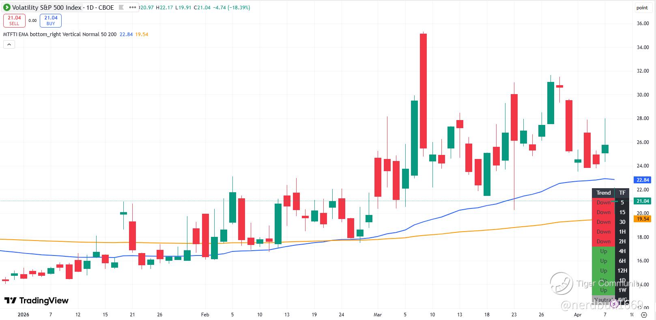This screenshot has width=656, height=320.
Task: Click the purple lightning icon on the date axis
Action: (614, 303)
